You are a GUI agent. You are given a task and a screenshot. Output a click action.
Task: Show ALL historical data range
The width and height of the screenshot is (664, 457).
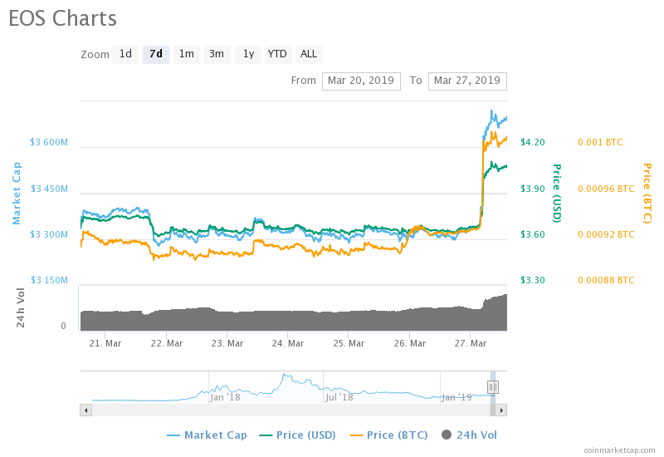pyautogui.click(x=309, y=54)
